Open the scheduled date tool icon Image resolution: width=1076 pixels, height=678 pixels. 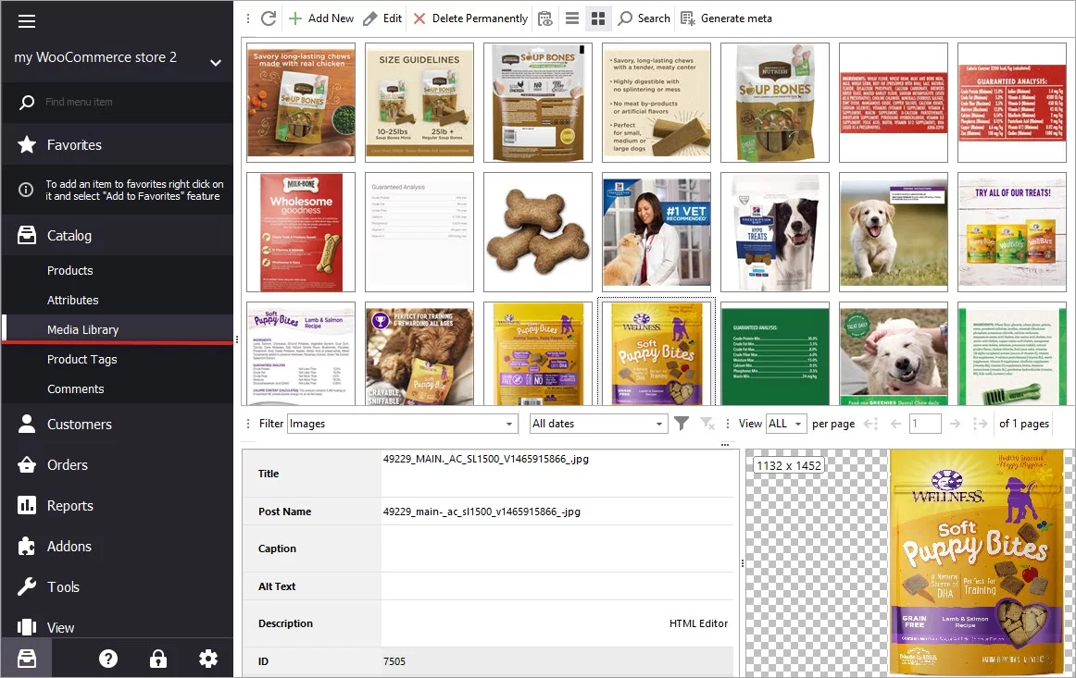click(x=544, y=18)
